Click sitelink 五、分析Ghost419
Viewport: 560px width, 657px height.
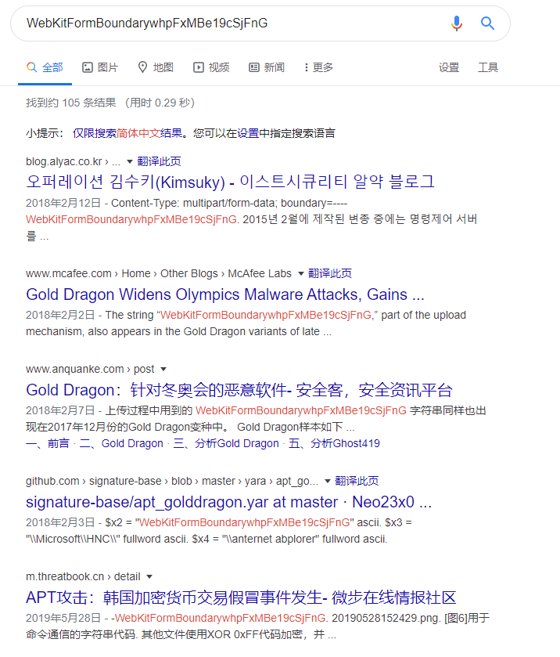coord(335,443)
